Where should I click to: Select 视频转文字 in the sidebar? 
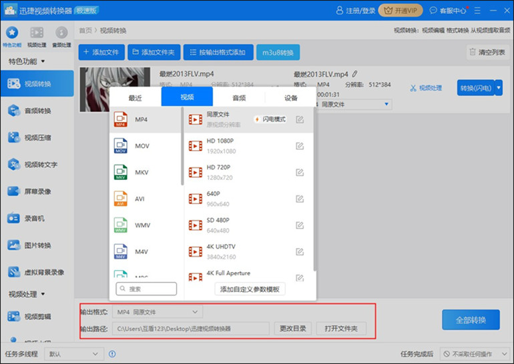tap(37, 164)
